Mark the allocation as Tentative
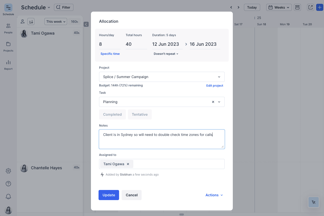Viewport: 324px width, 216px height. point(140,114)
